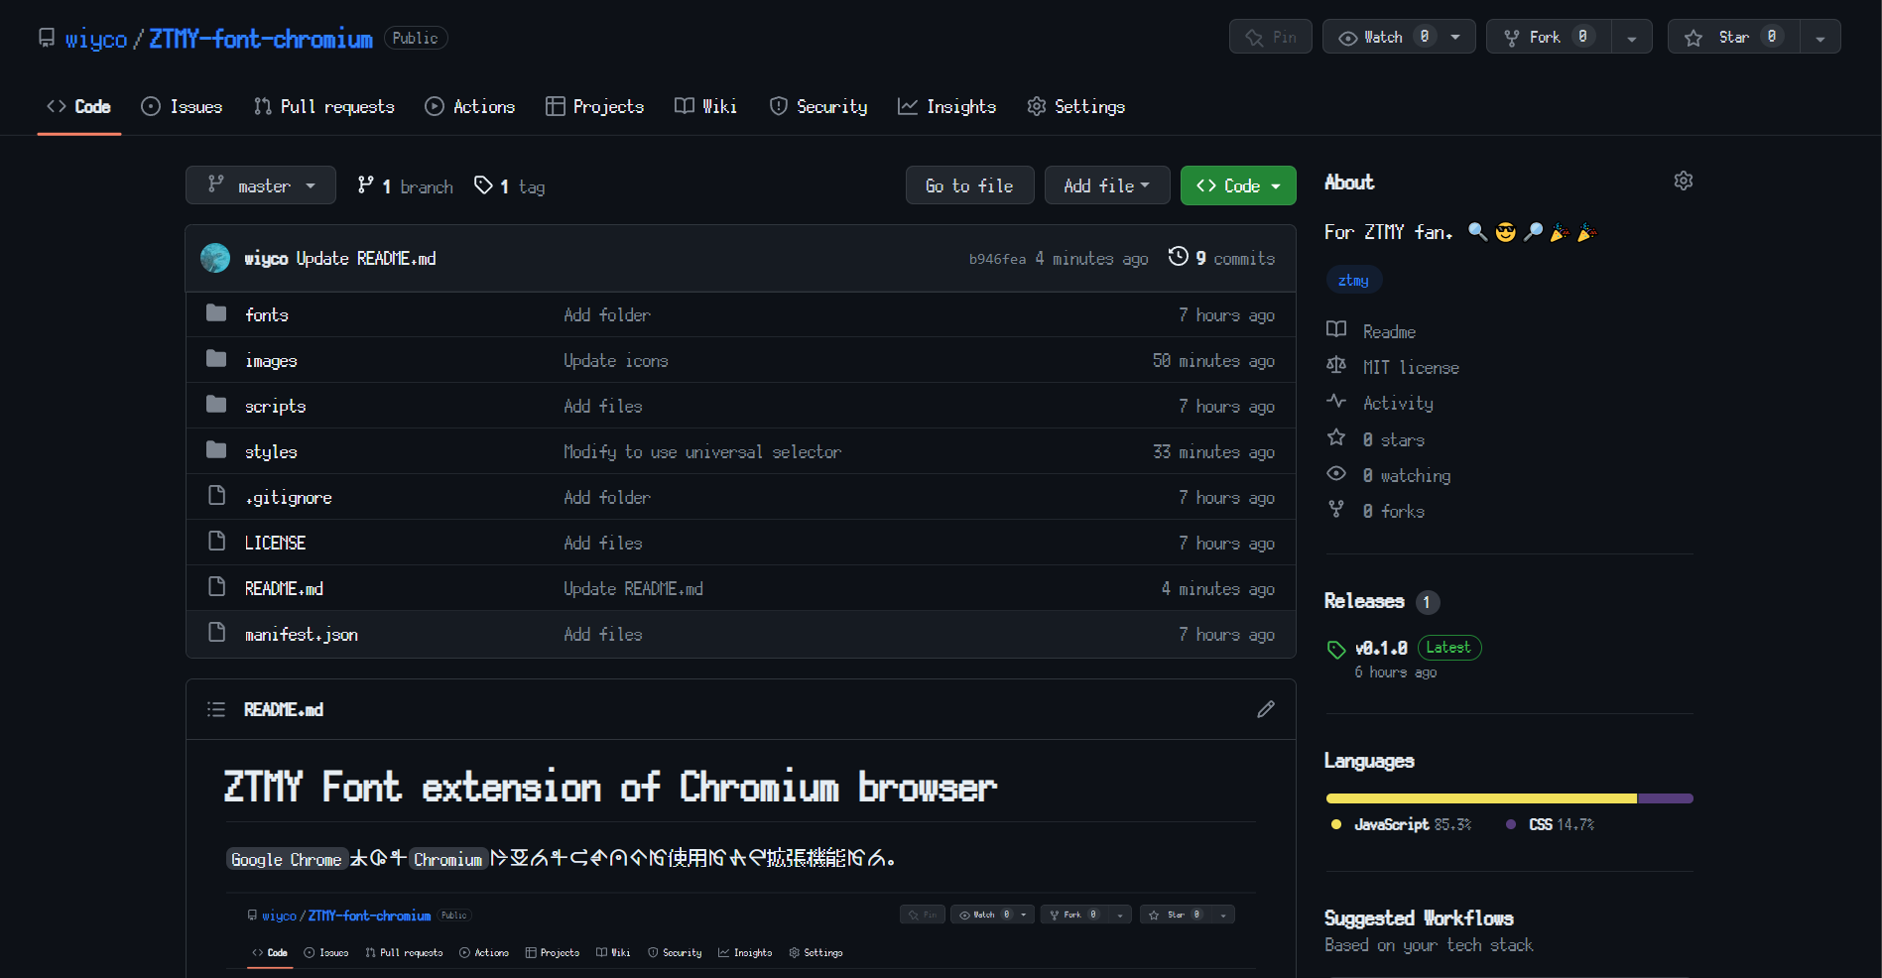Open the 'Update icons' commit message
The height and width of the screenshot is (978, 1882).
tap(616, 360)
